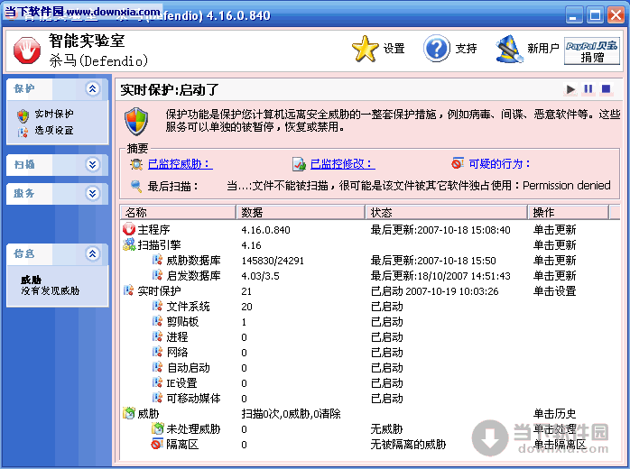Screen dimensions: 630x469
Task: Select the 扫描引擎 row
Action: (x=370, y=245)
